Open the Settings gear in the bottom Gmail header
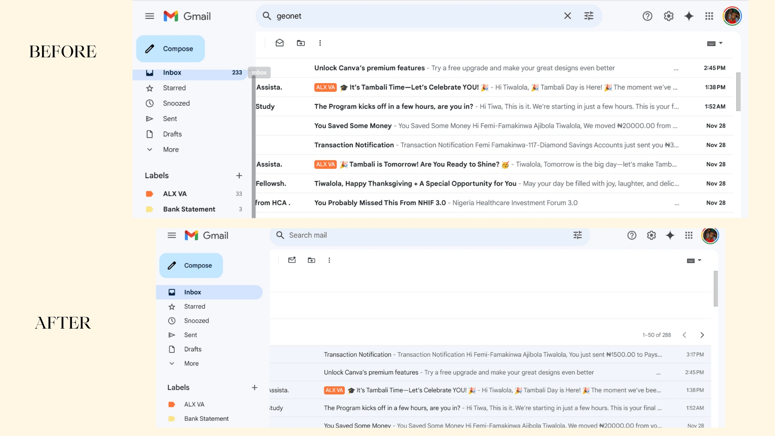775x436 pixels. [651, 235]
